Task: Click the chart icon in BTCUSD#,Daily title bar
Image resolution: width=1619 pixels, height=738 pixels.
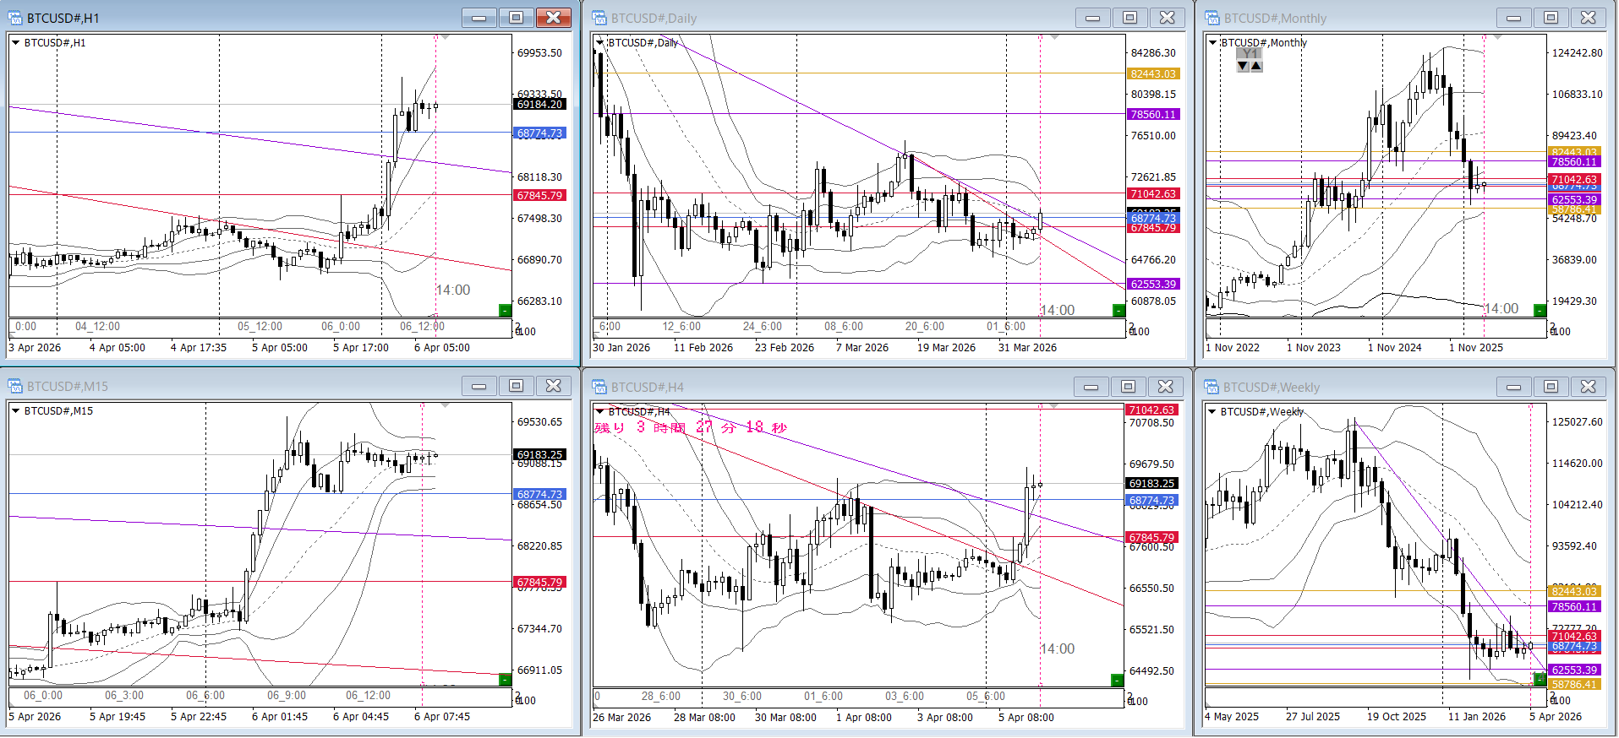Action: pyautogui.click(x=599, y=18)
